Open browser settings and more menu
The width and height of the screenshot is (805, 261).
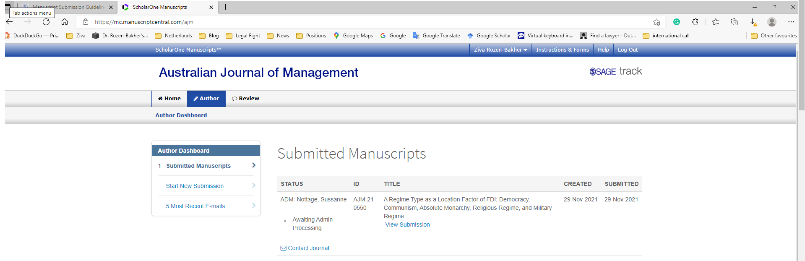pos(791,22)
